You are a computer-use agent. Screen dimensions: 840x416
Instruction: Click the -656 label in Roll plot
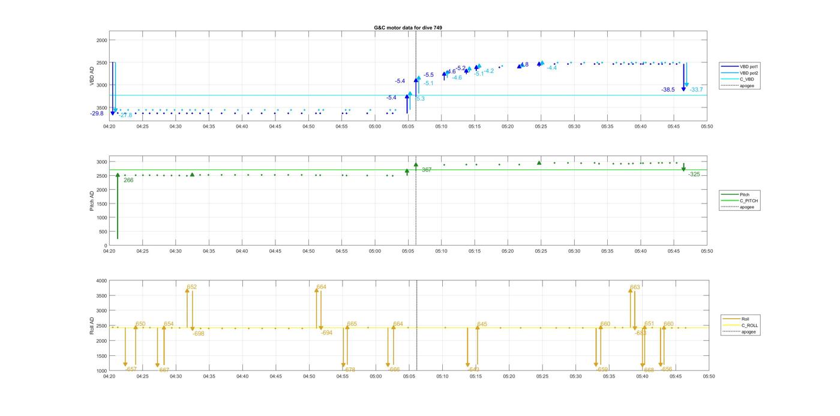(x=667, y=370)
